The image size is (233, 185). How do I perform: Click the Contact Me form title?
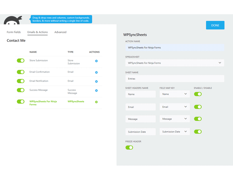16,40
